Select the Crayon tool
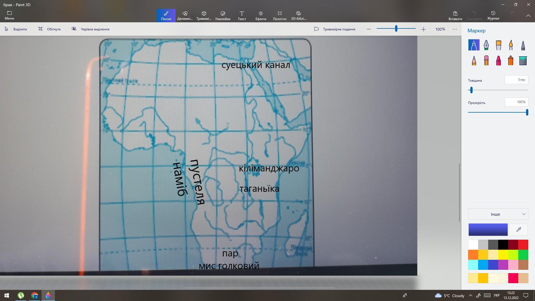The width and height of the screenshot is (535, 301). (x=498, y=60)
